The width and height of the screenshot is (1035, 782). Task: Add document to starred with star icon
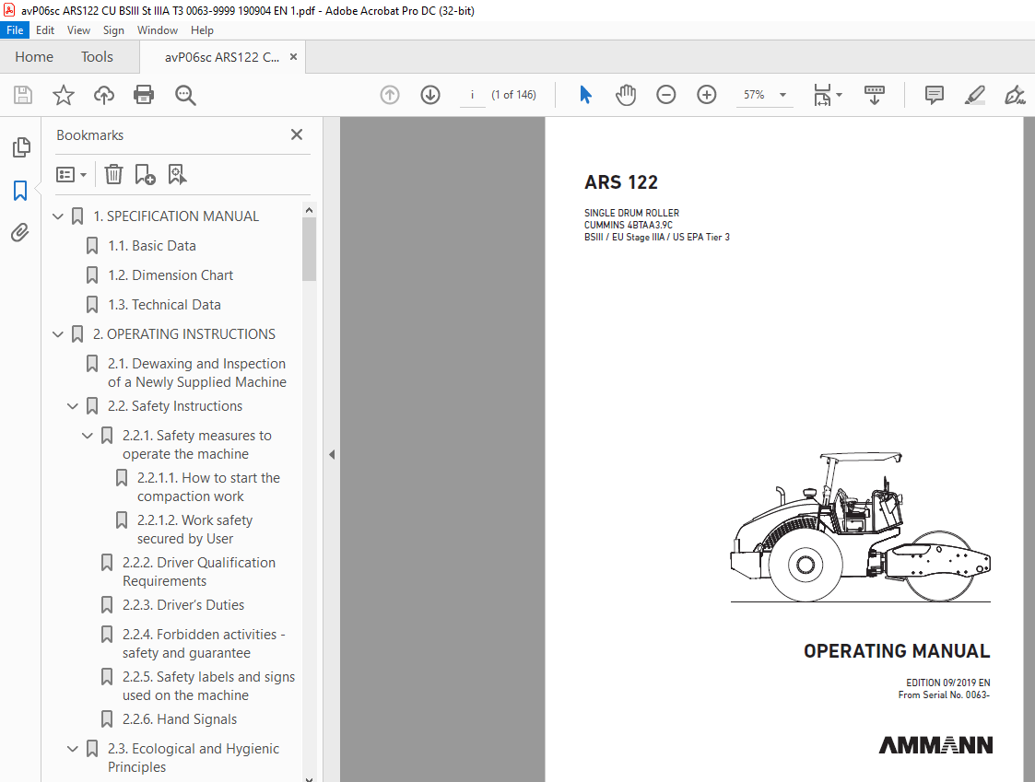point(64,95)
